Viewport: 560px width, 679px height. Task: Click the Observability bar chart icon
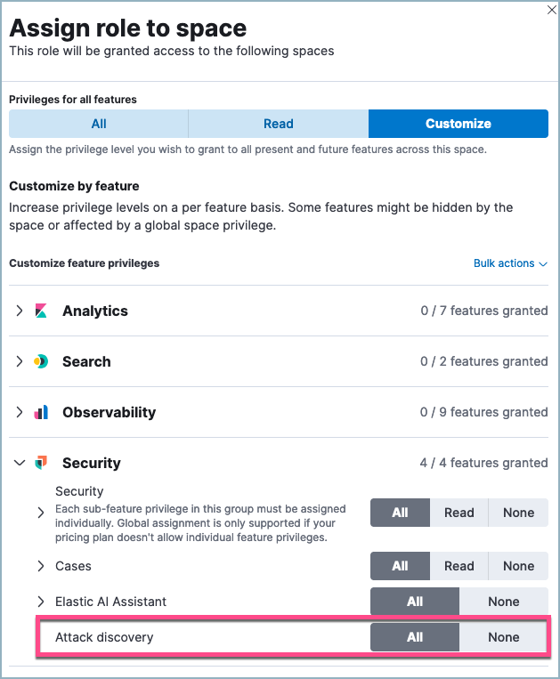point(41,413)
